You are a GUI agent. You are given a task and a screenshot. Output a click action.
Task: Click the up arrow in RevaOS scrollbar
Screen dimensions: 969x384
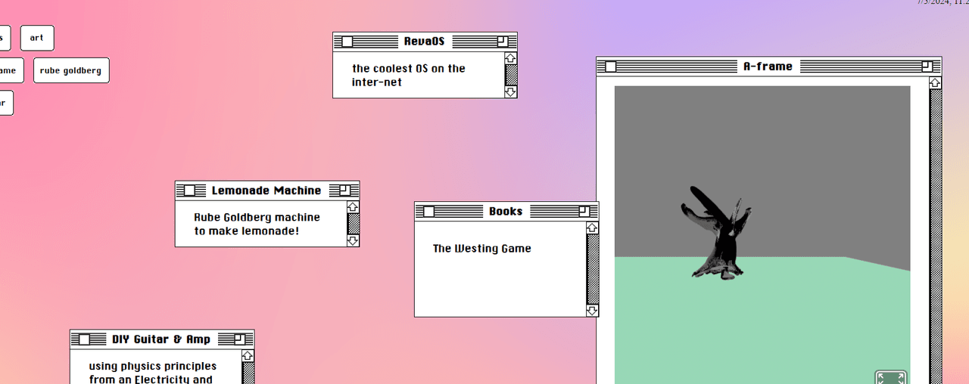pyautogui.click(x=511, y=58)
